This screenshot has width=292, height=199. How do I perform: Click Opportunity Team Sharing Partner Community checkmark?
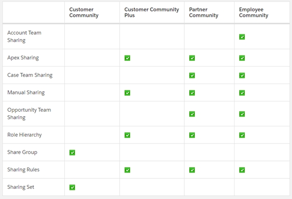coord(192,114)
